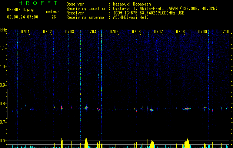Click the meteor echo just before 0703
233x148 pixels.
(61, 107)
